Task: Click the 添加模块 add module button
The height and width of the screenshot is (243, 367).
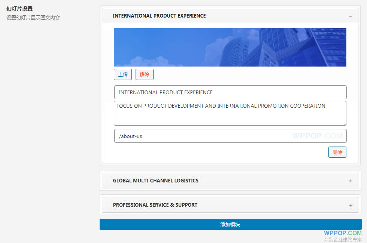Action: tap(231, 224)
